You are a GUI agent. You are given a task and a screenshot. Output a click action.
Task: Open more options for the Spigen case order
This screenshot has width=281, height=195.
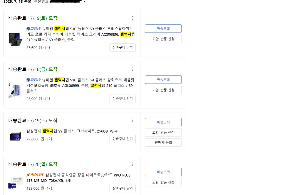[x=132, y=18]
